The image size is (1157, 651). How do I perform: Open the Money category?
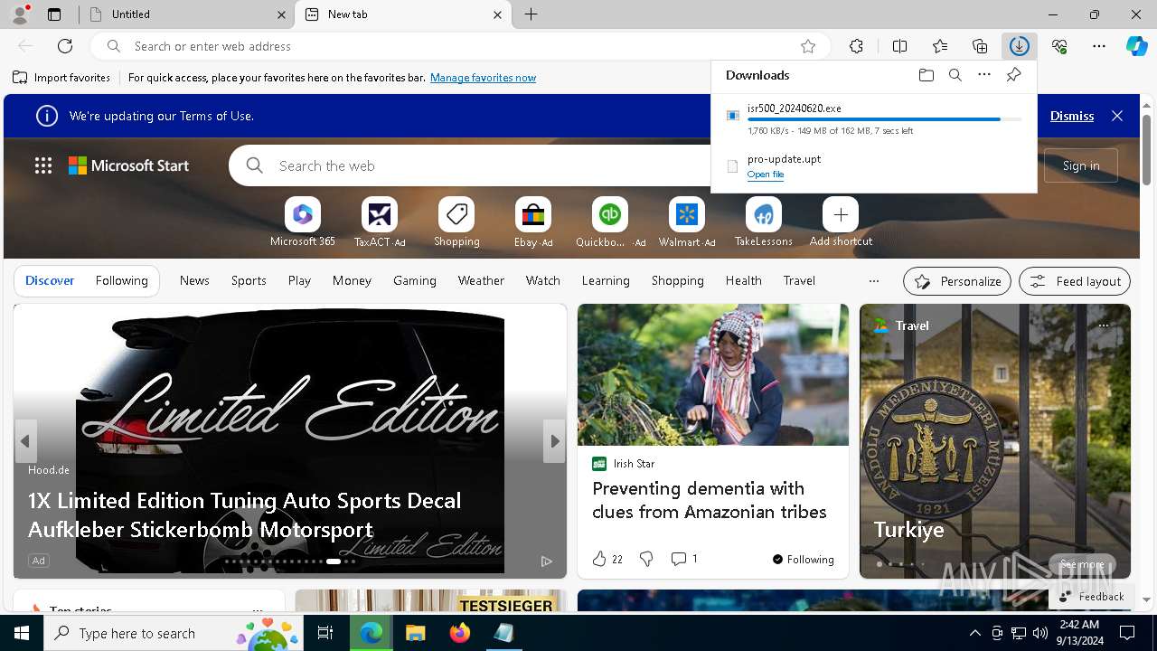[x=352, y=280]
